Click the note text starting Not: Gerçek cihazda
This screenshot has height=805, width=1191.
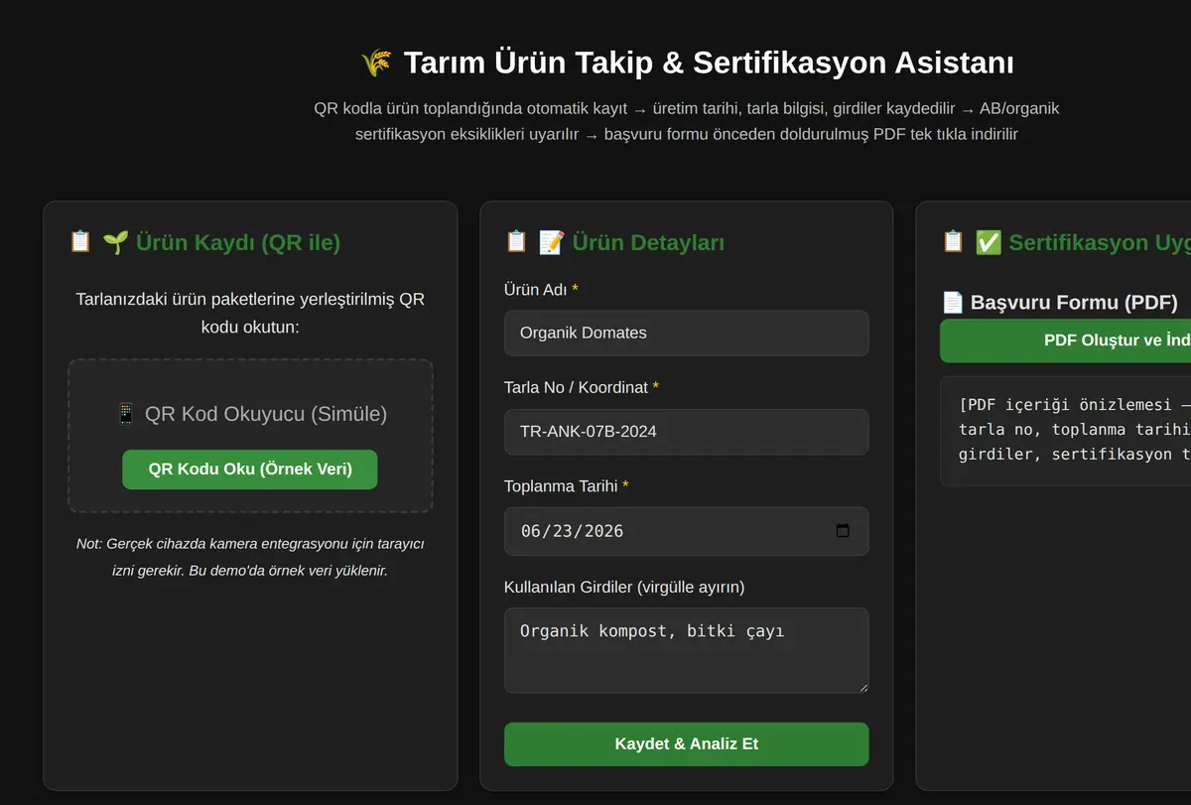click(x=250, y=558)
